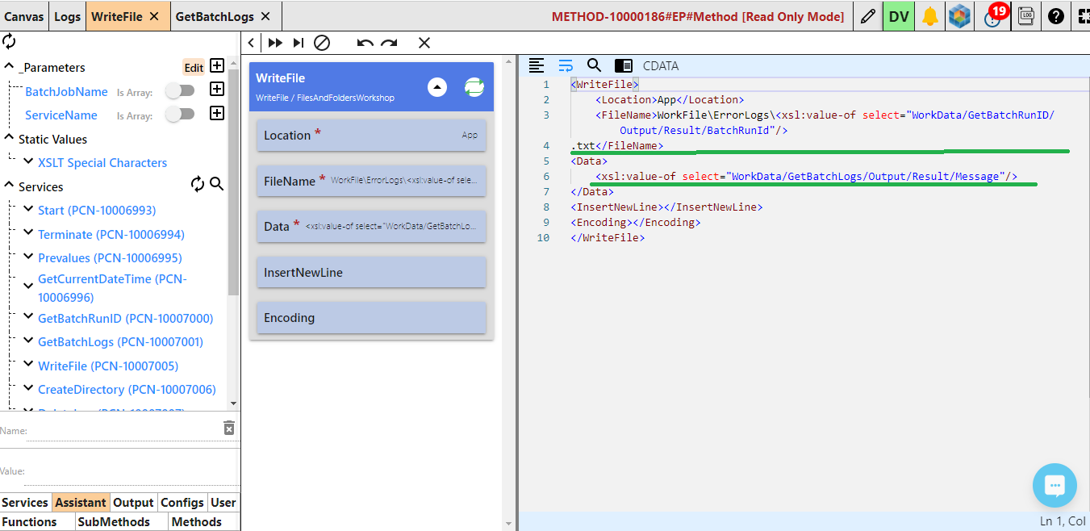This screenshot has height=531, width=1090.
Task: Redo the last change
Action: (389, 43)
